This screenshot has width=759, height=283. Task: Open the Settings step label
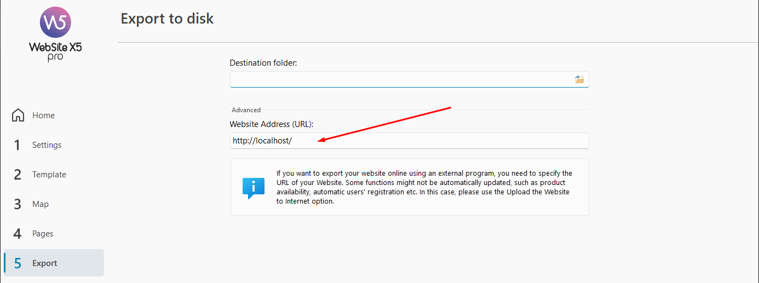47,145
